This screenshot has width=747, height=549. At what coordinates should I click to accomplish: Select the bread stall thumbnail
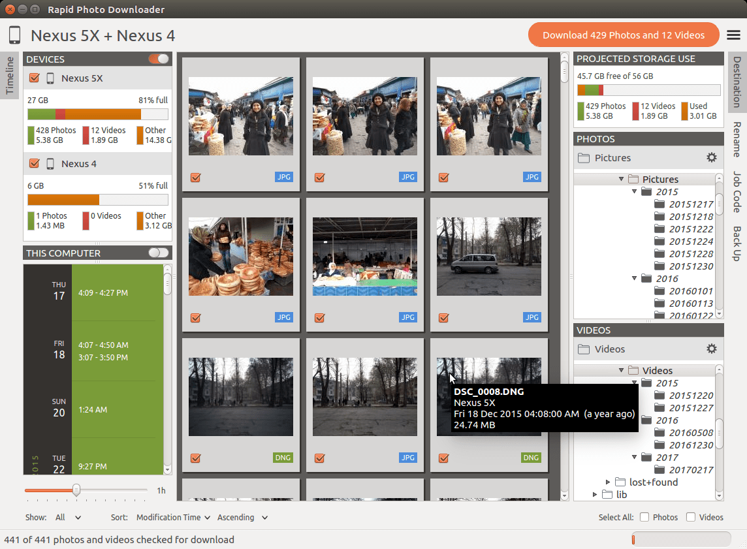pyautogui.click(x=240, y=257)
